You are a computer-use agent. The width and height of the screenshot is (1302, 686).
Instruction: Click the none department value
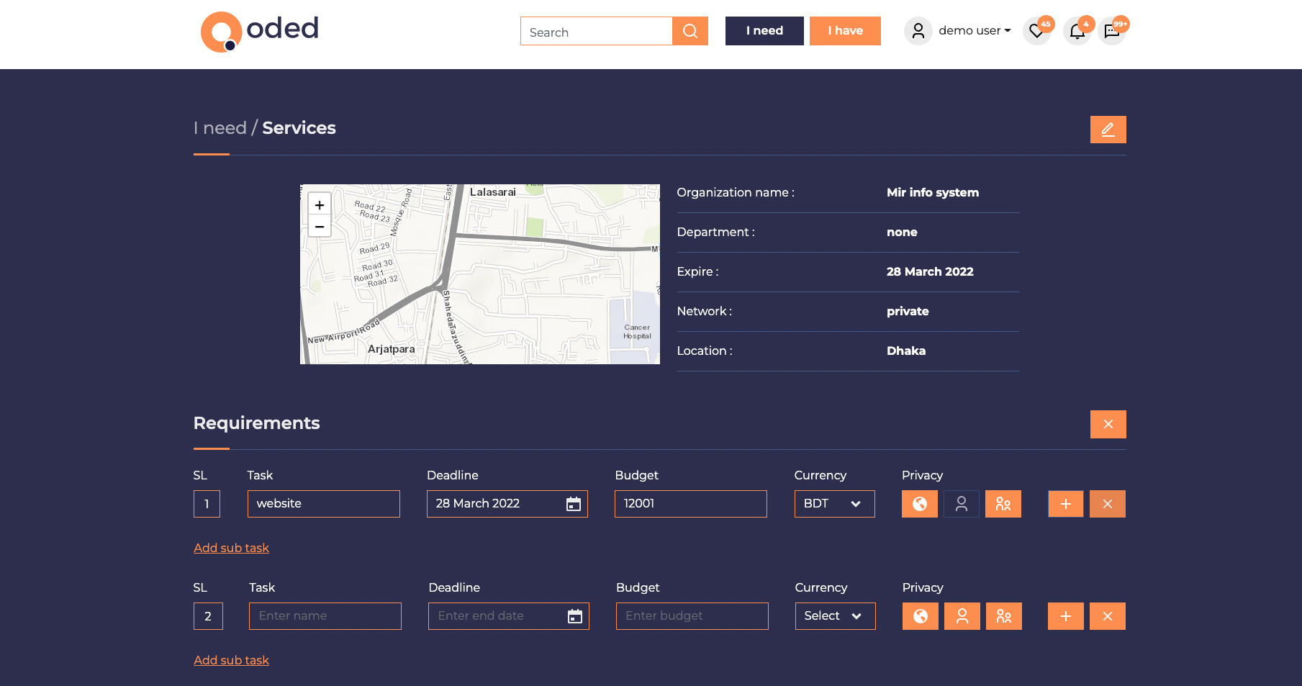click(902, 232)
